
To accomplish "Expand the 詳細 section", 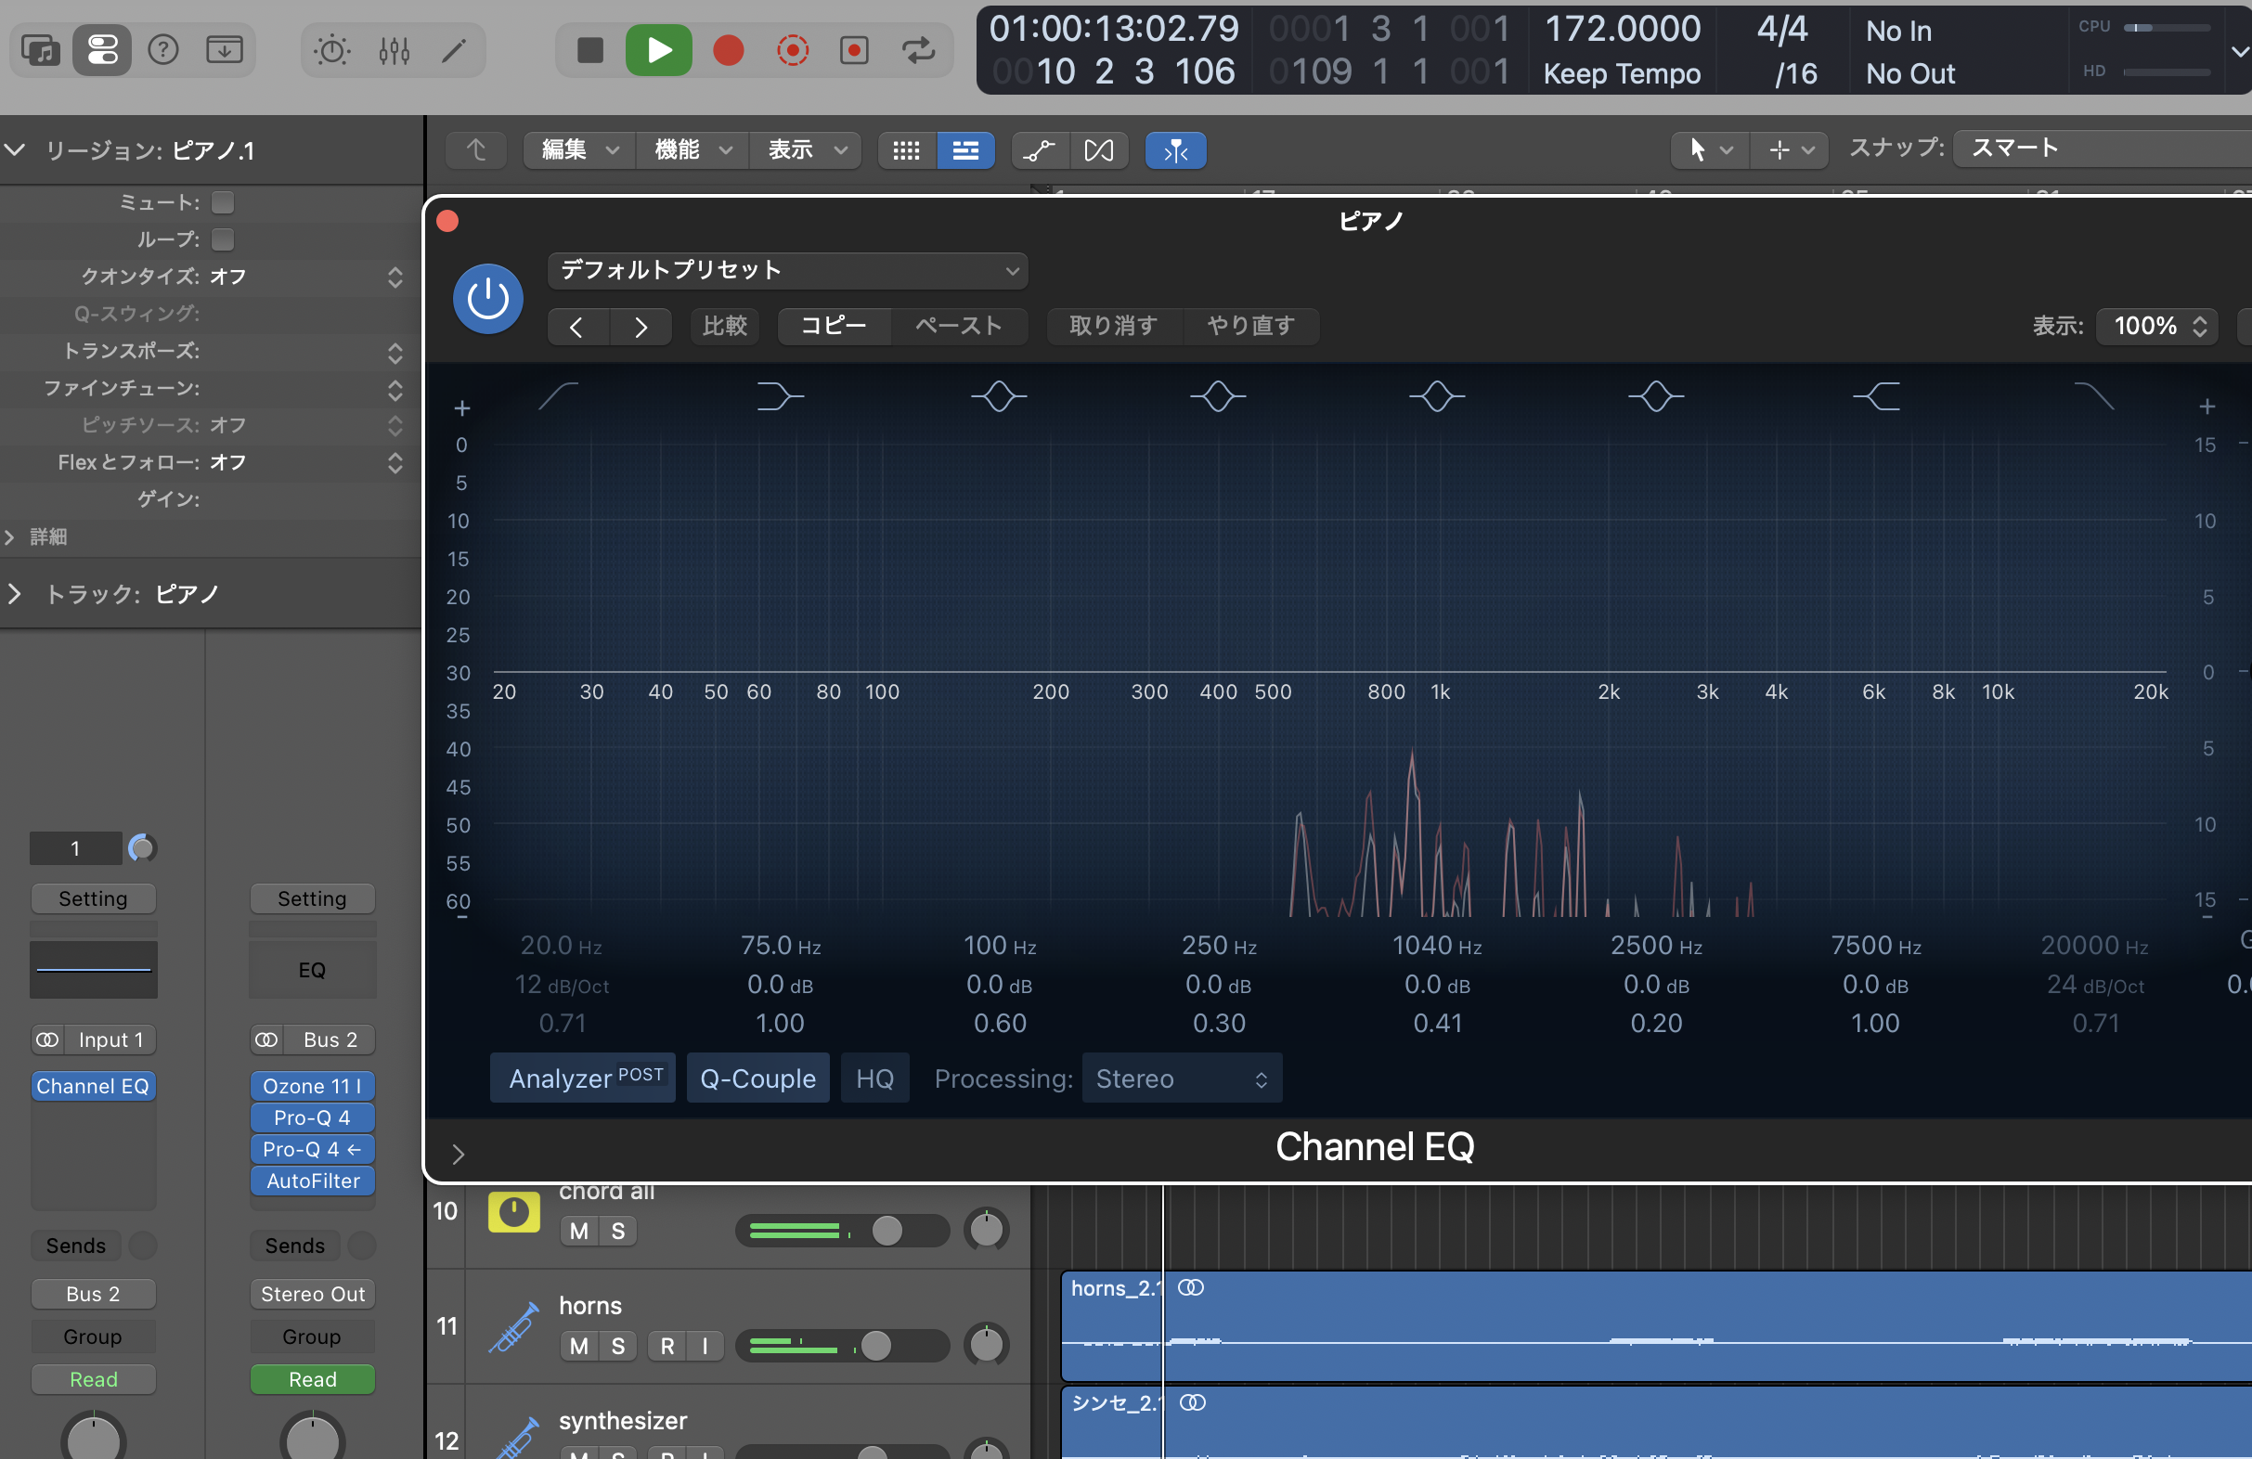I will point(9,536).
